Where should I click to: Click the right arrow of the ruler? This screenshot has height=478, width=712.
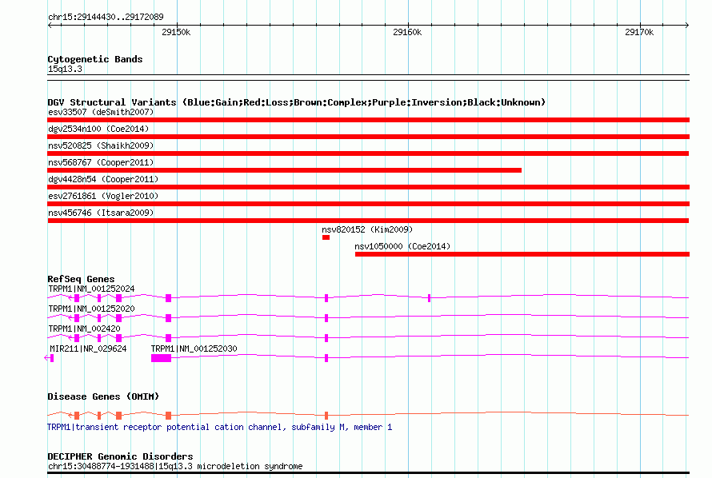coord(687,25)
